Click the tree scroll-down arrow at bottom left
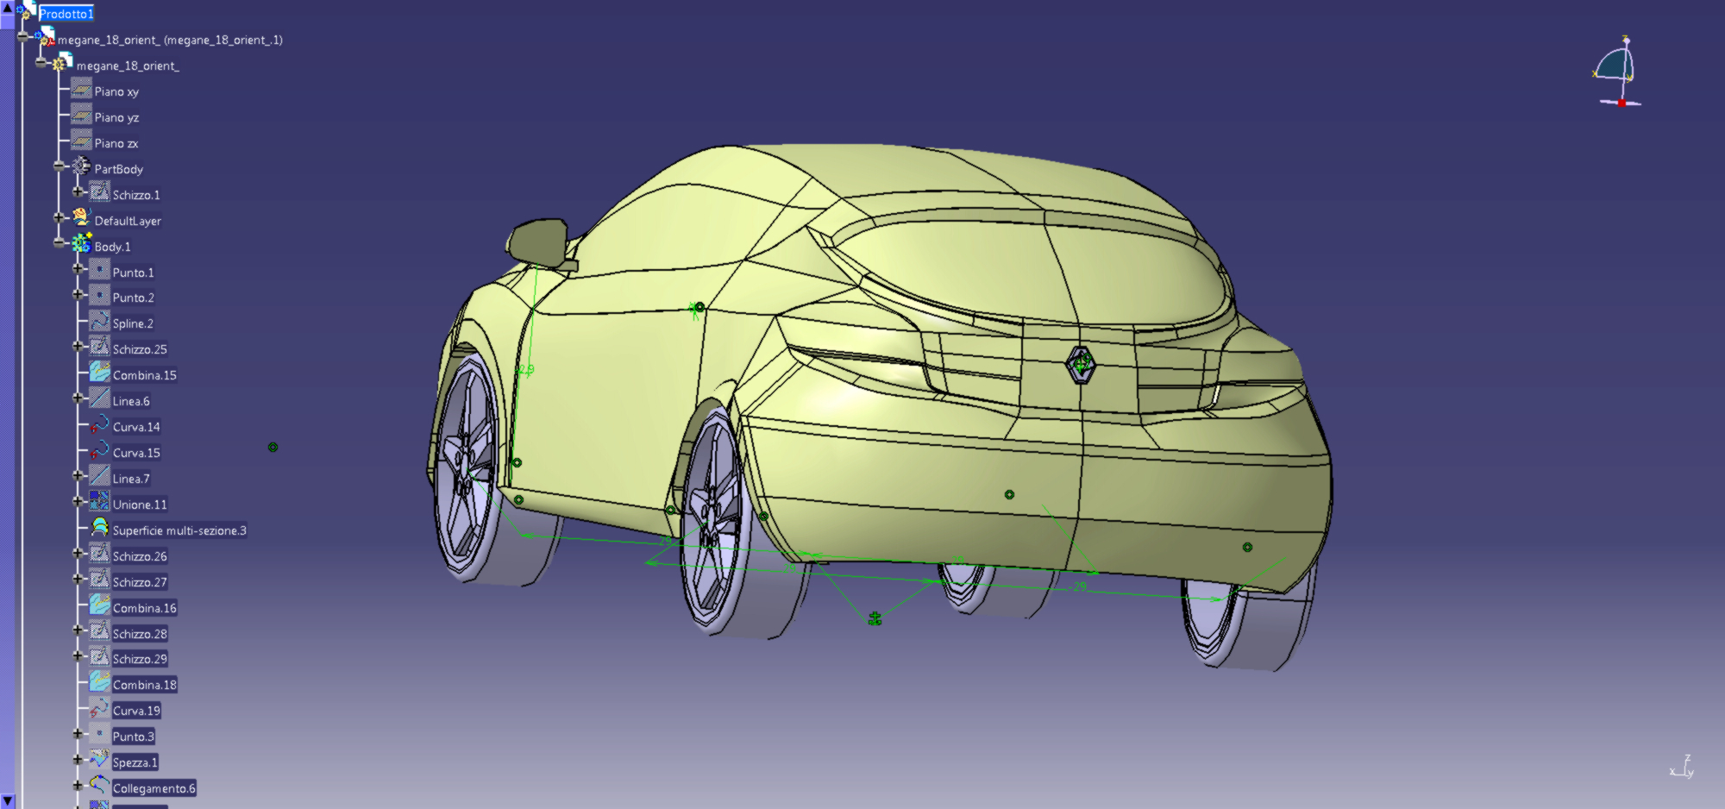 pyautogui.click(x=7, y=801)
